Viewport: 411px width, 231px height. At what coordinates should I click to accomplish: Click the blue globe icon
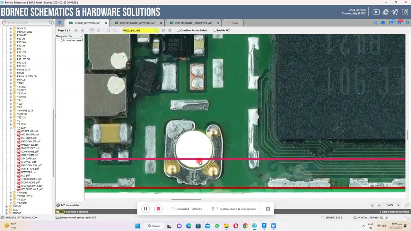(x=383, y=23)
